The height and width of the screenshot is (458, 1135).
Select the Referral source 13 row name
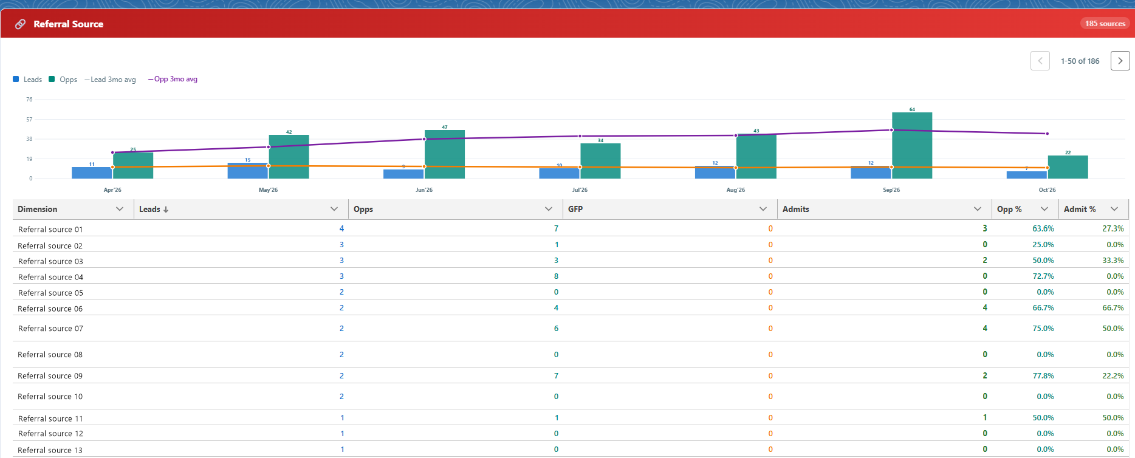tap(50, 450)
